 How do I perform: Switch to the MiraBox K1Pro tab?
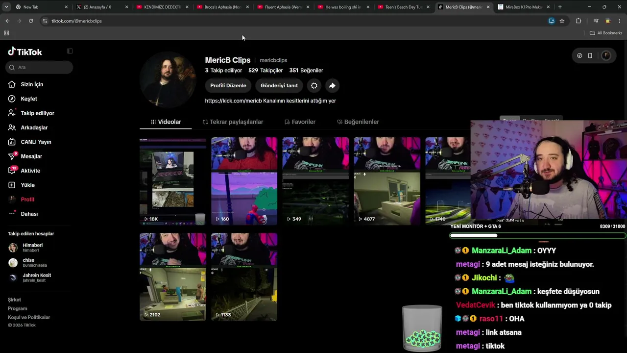[524, 7]
